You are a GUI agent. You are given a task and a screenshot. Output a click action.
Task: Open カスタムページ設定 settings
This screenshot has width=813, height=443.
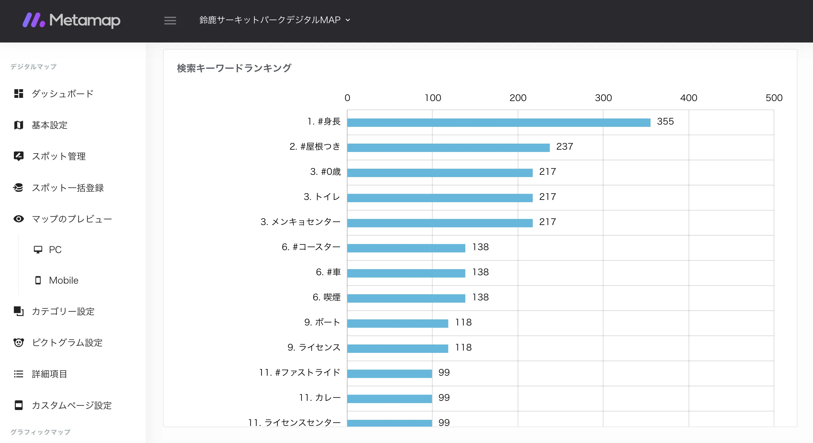click(71, 406)
